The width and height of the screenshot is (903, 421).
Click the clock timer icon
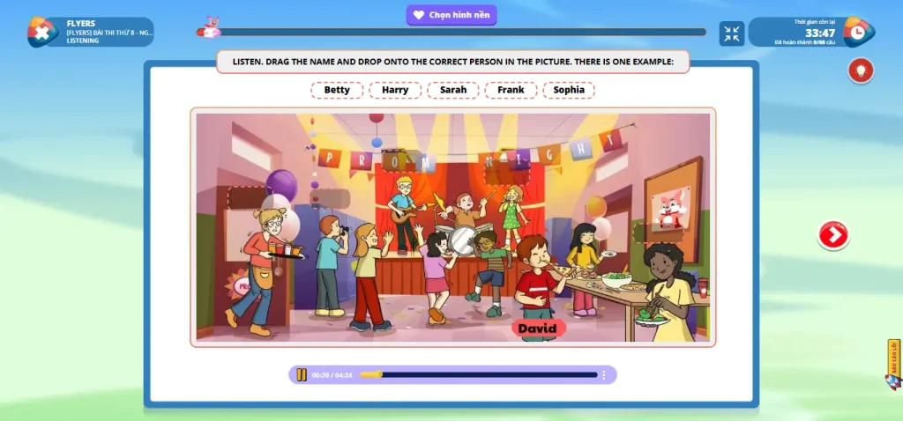pyautogui.click(x=858, y=32)
